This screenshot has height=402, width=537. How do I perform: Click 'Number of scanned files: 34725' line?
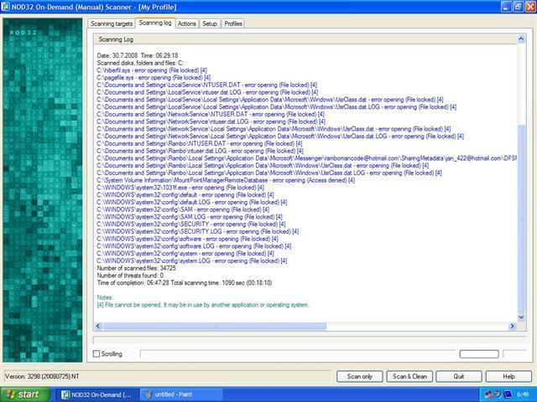(136, 268)
